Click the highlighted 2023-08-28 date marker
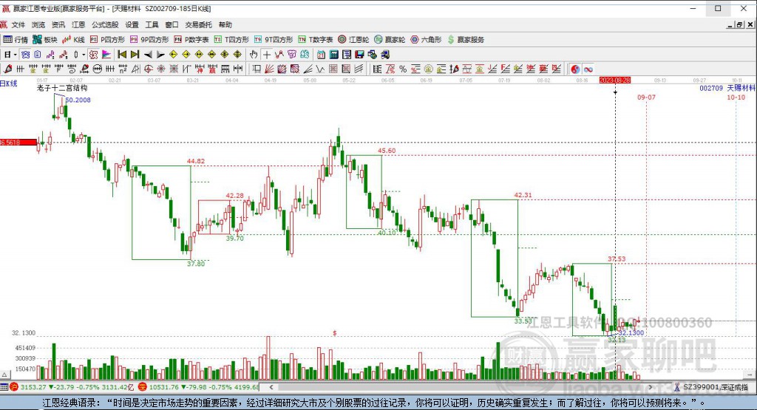 pos(614,80)
